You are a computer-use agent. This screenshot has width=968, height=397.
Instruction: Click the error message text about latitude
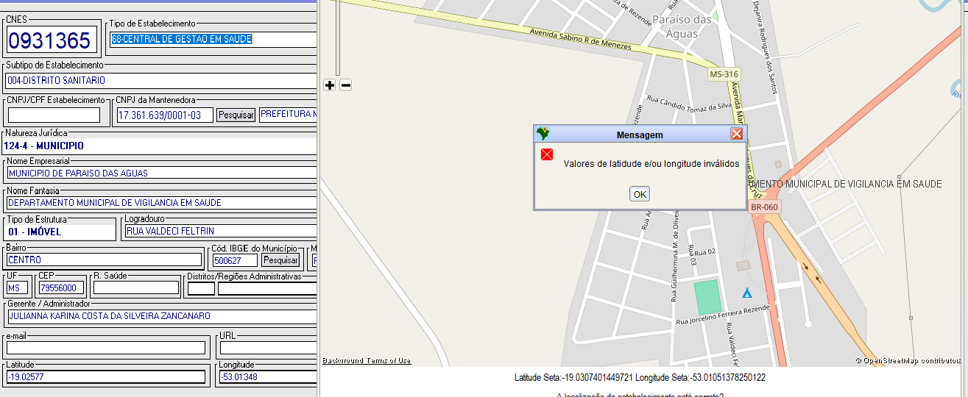pyautogui.click(x=651, y=164)
